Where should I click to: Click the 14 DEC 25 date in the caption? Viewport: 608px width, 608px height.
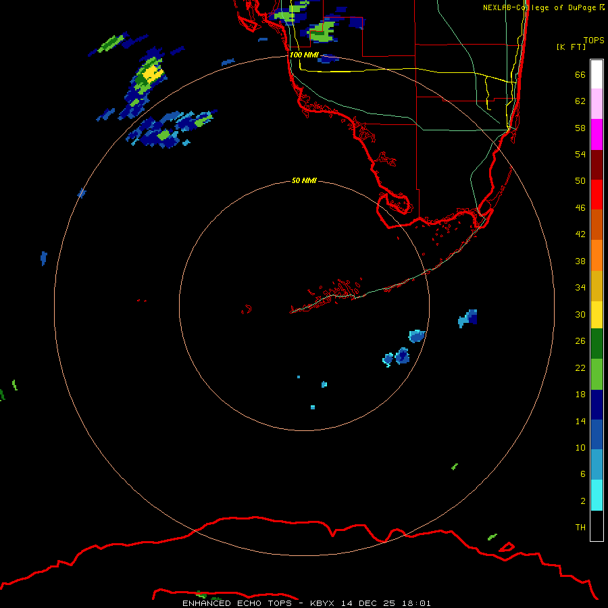pos(368,603)
